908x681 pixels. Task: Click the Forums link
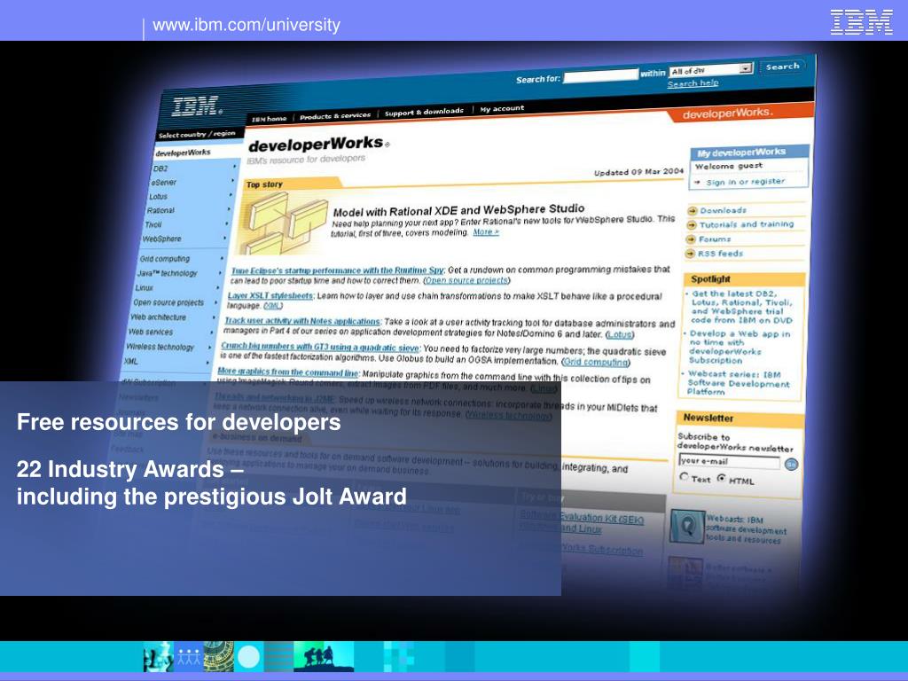point(715,239)
